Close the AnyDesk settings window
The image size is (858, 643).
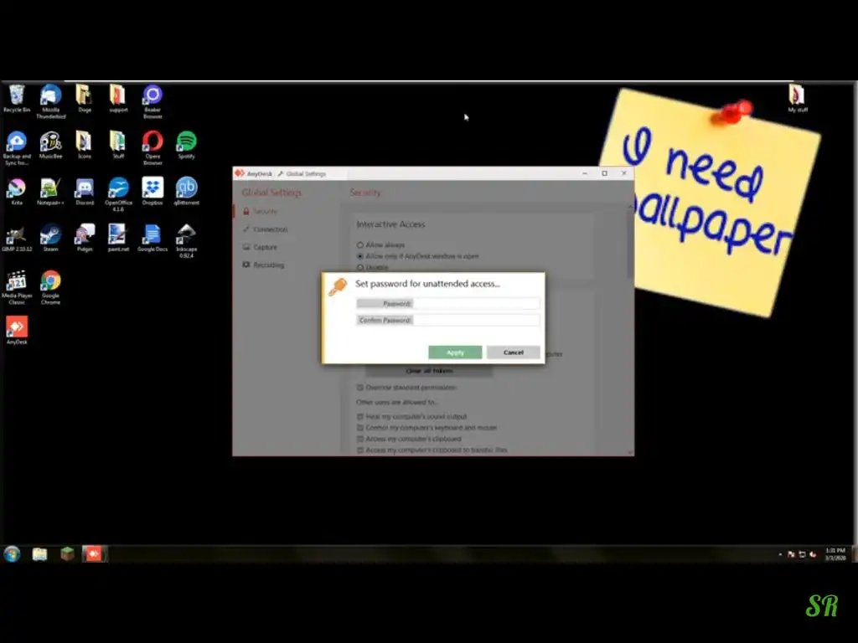pyautogui.click(x=624, y=173)
